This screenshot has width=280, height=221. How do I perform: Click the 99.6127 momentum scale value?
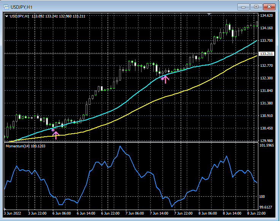click(266, 207)
